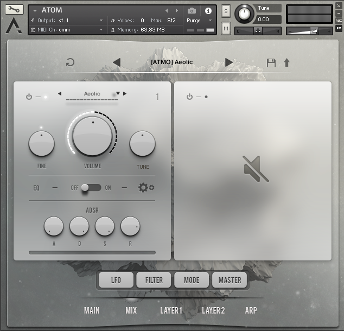Select next Aeolic sound source arrow
This screenshot has width=344, height=331.
point(125,94)
